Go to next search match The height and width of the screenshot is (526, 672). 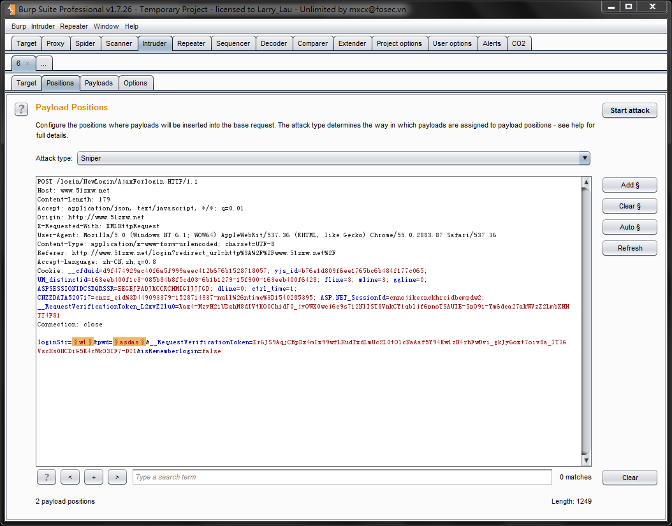coord(117,477)
